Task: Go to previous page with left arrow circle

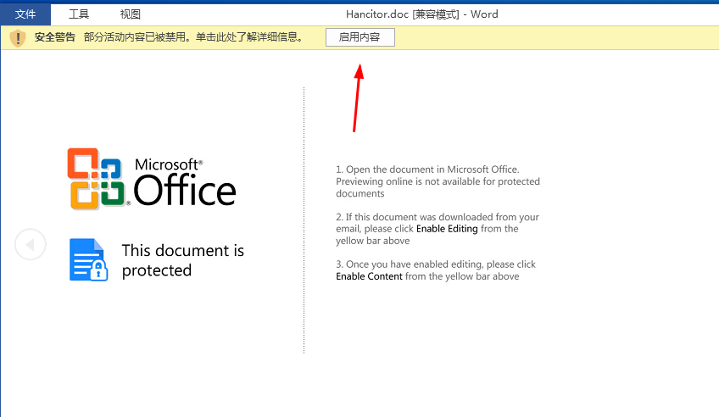Action: [x=31, y=244]
